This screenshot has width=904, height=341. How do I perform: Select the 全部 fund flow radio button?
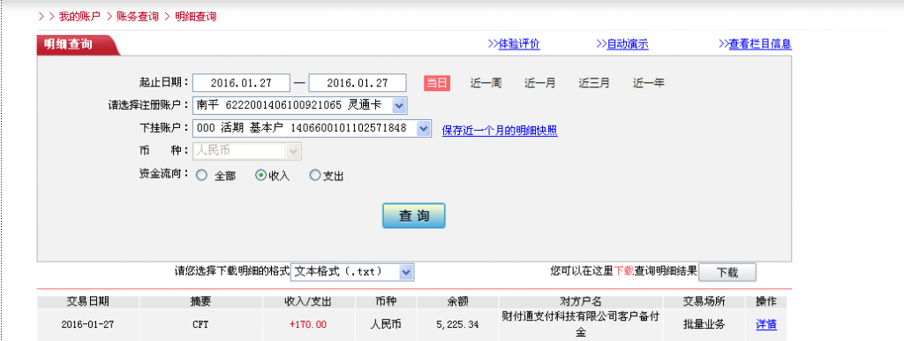tap(202, 176)
